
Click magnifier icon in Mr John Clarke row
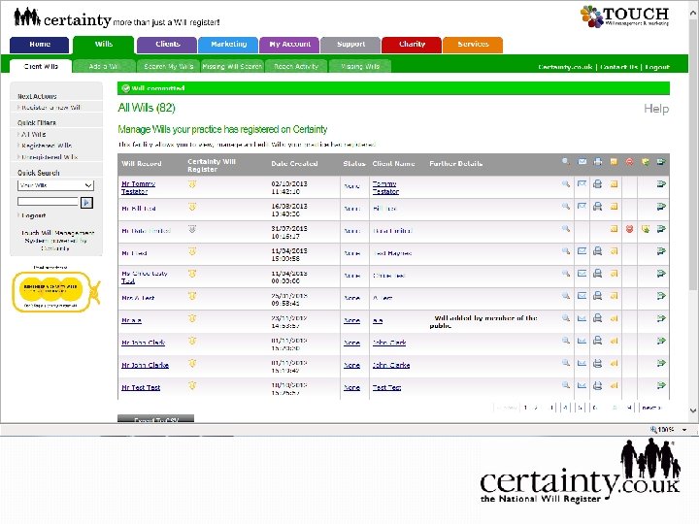566,363
